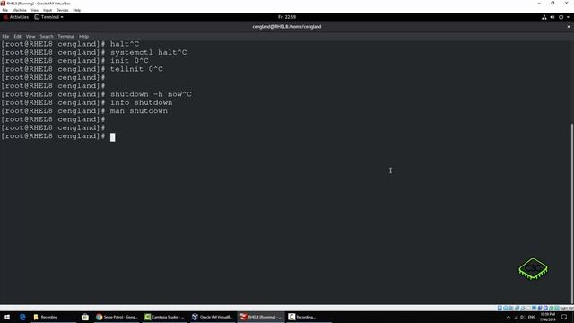The height and width of the screenshot is (323, 574).
Task: Switch to Camtasia Studio in the taskbar
Action: coord(165,317)
